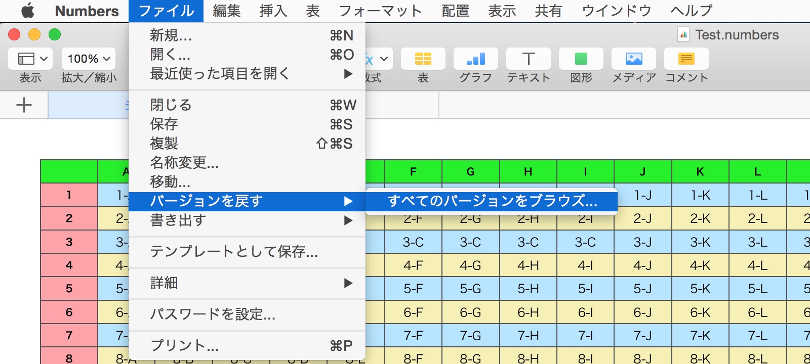Screen dimensions: 810x364
Task: Open the 100% zoom dropdown
Action: (x=89, y=59)
